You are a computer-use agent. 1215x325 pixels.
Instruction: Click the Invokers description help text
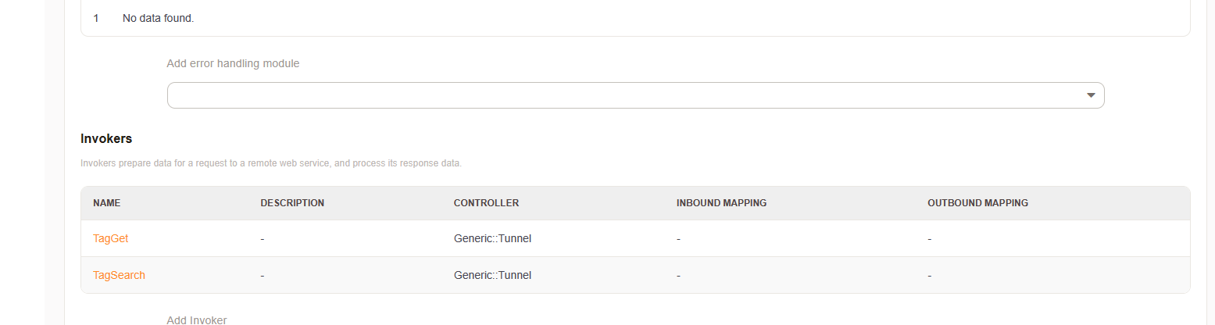(x=271, y=163)
